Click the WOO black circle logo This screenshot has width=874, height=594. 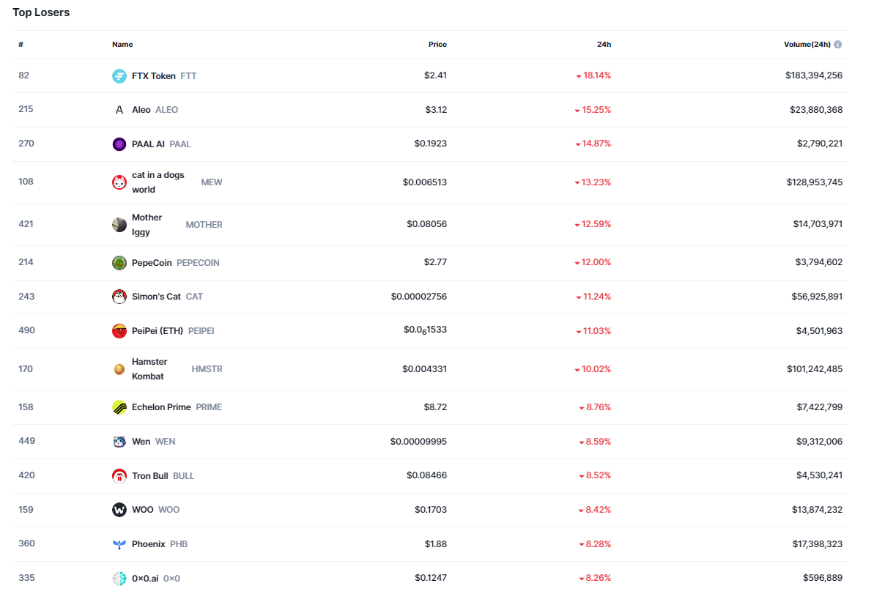click(119, 510)
